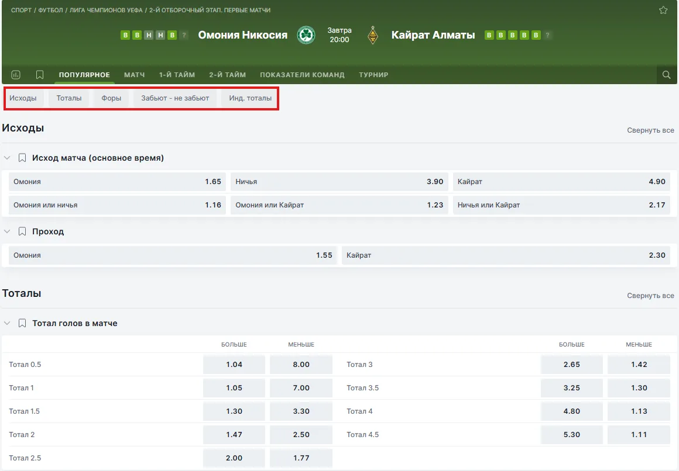Viewport: 679px width, 471px height.
Task: Open Лига чемпионов УЕФА breadcrumb
Action: click(x=106, y=10)
